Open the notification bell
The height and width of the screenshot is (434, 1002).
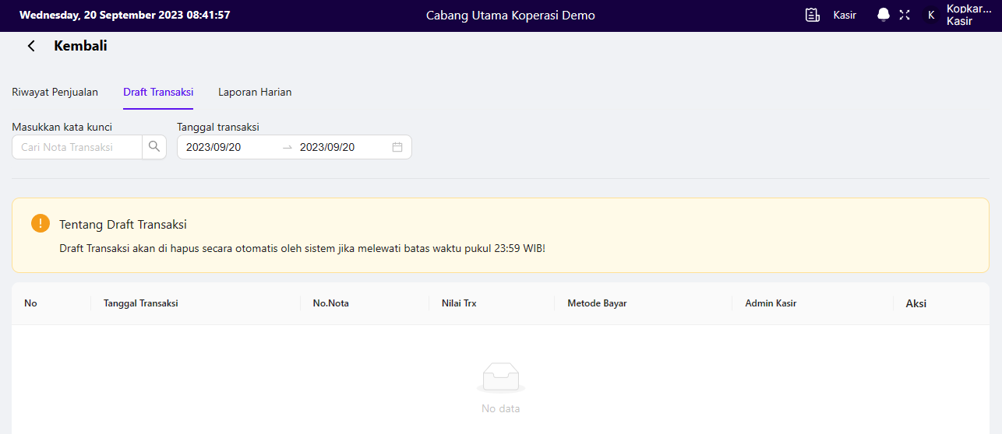(884, 15)
